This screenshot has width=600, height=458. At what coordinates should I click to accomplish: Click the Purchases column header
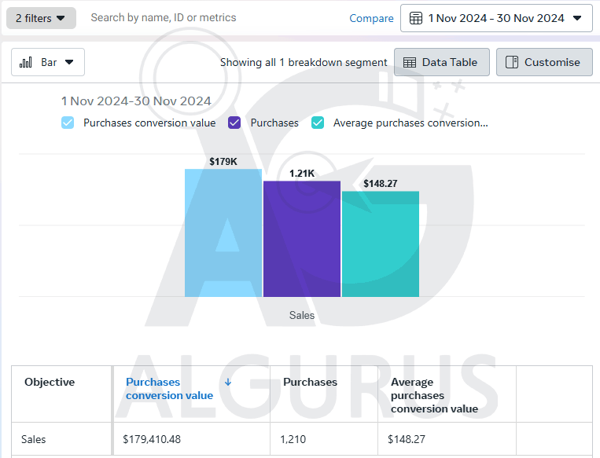(310, 382)
